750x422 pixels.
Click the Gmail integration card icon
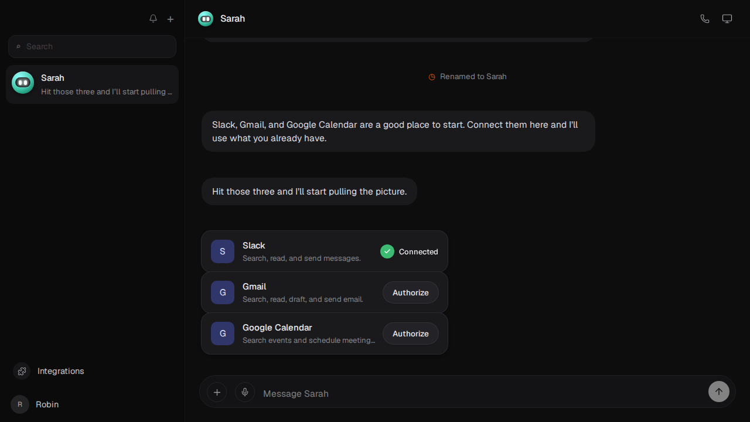pos(223,292)
